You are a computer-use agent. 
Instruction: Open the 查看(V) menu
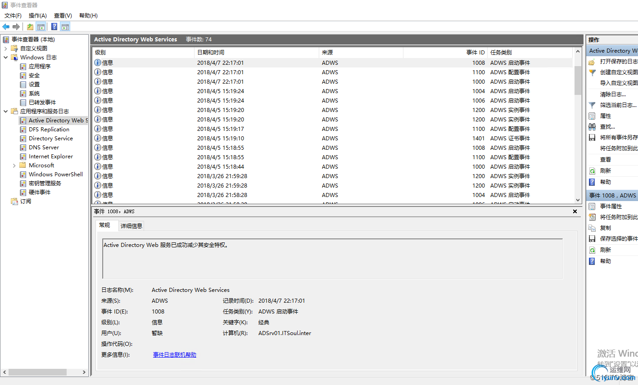(63, 15)
